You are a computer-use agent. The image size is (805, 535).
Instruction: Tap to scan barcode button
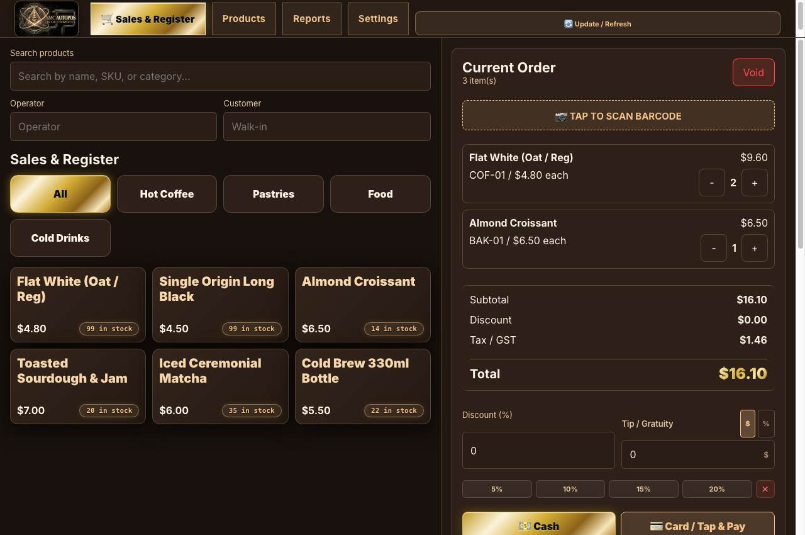(x=618, y=116)
